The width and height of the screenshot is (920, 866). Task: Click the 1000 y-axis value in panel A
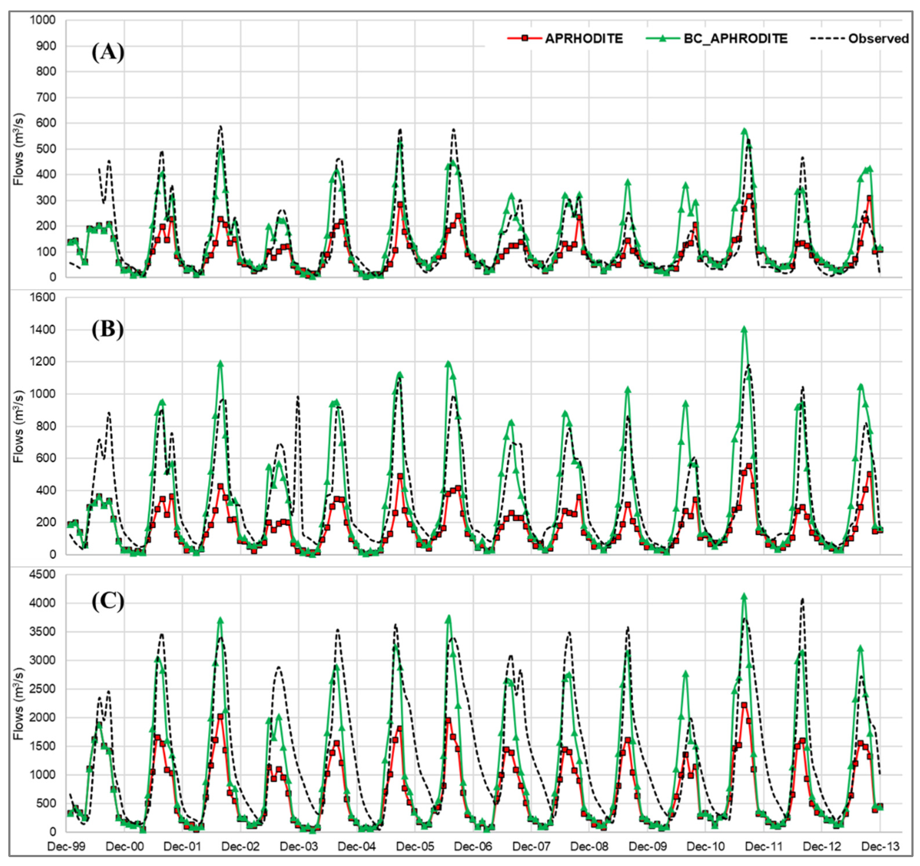[43, 20]
